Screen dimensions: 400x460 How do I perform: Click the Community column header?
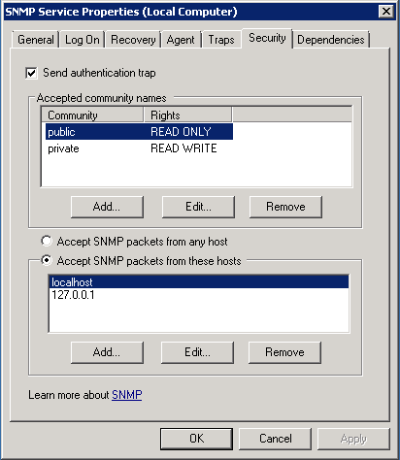tap(92, 115)
